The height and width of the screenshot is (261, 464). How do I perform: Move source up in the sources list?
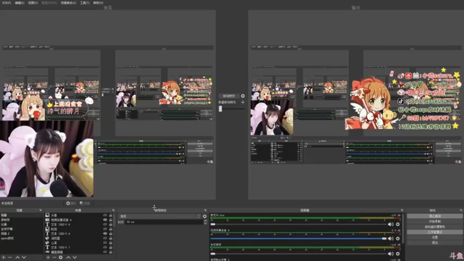click(68, 258)
